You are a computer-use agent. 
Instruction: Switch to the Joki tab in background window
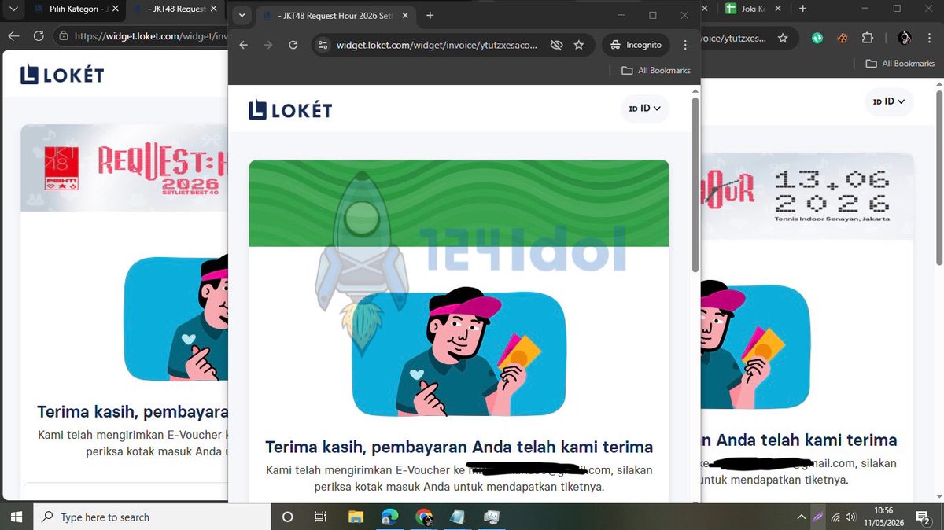754,9
